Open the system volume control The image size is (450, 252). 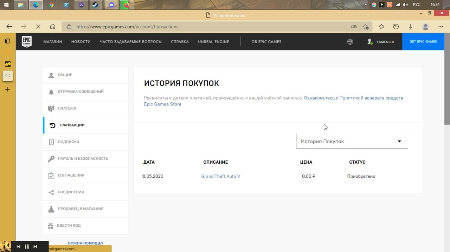tap(406, 5)
